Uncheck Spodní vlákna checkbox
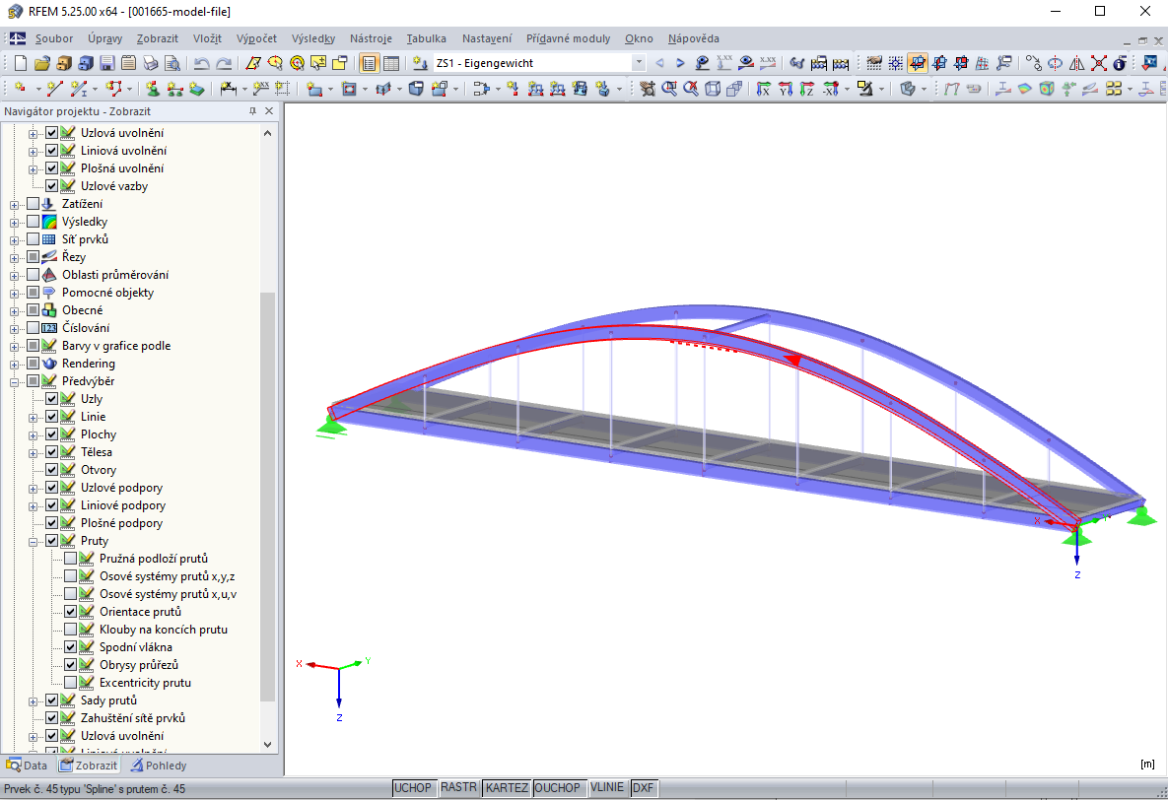This screenshot has width=1168, height=800. [70, 646]
